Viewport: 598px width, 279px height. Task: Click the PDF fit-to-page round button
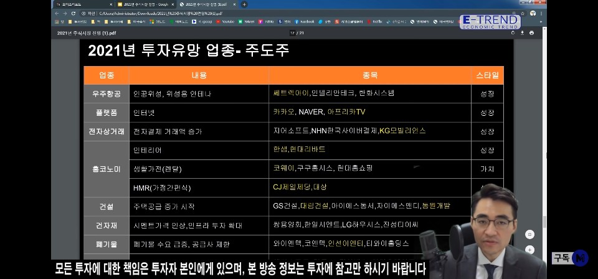(x=529, y=234)
